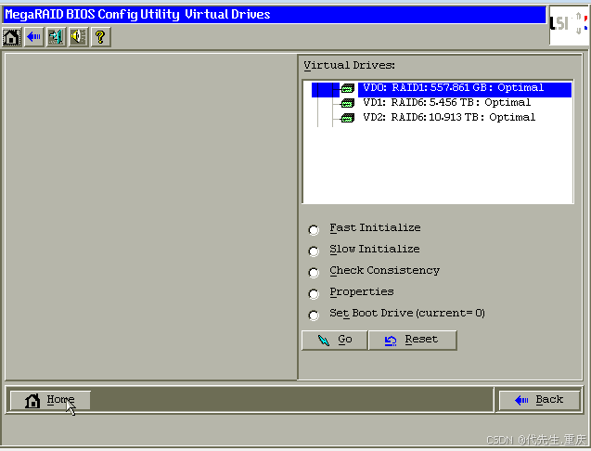Viewport: 591px width, 451px height.
Task: Open help with the question mark icon
Action: tap(100, 37)
